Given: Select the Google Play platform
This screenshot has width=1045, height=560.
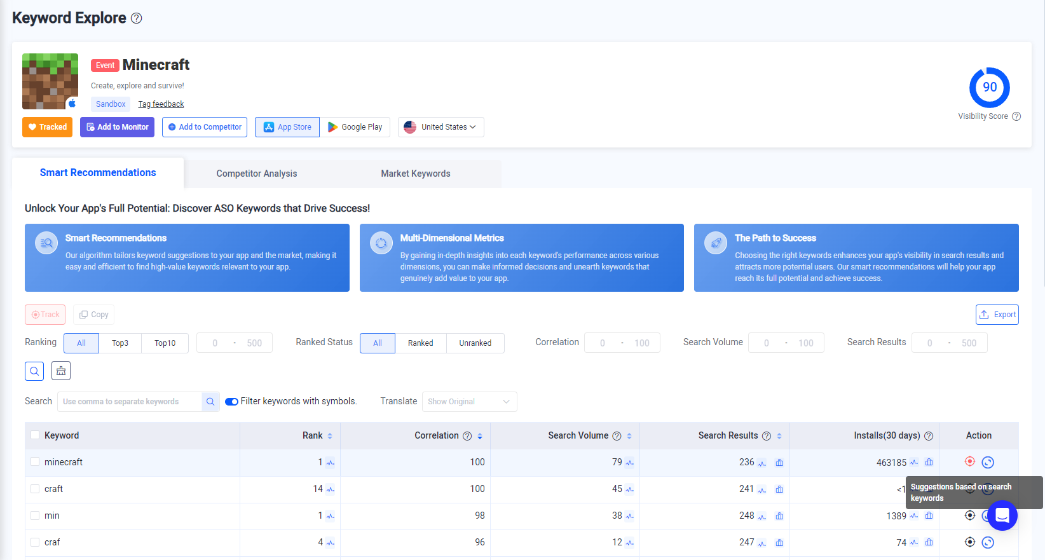Looking at the screenshot, I should [x=355, y=127].
